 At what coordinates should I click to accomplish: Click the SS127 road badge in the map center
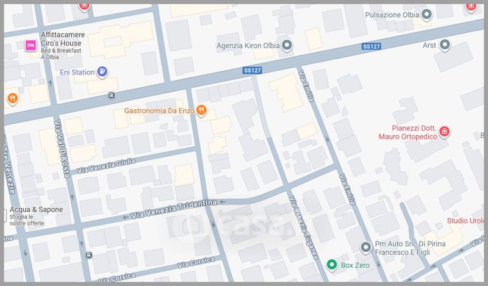tap(252, 70)
